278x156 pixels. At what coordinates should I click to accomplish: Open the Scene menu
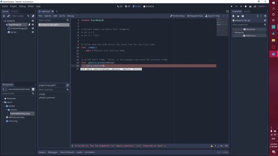point(5,6)
